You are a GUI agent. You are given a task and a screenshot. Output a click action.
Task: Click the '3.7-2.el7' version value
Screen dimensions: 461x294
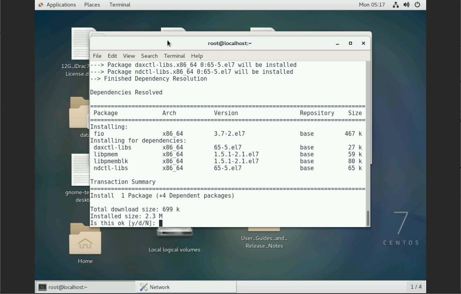coord(229,134)
